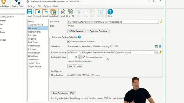Click the Reset All toolbar icon

[x=70, y=13]
